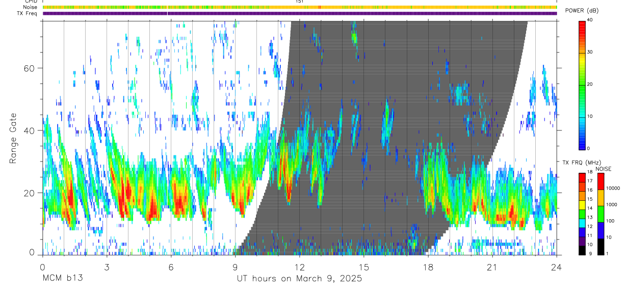
Task: Click the '15' tick on the UT hours axis
Action: tap(364, 267)
